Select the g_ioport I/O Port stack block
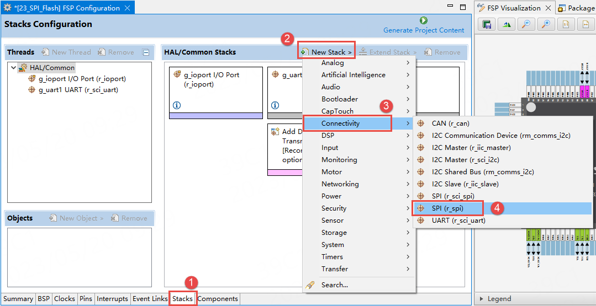The height and width of the screenshot is (306, 596). (x=215, y=88)
